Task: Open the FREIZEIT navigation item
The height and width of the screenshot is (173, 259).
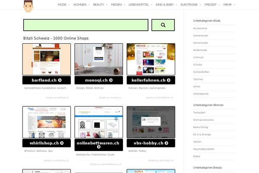Action: (211, 5)
